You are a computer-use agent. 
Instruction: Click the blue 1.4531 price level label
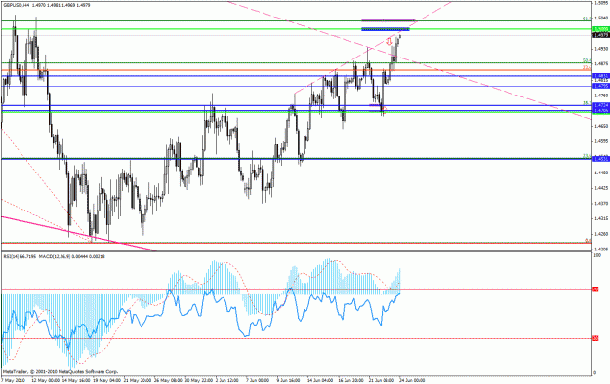click(600, 159)
